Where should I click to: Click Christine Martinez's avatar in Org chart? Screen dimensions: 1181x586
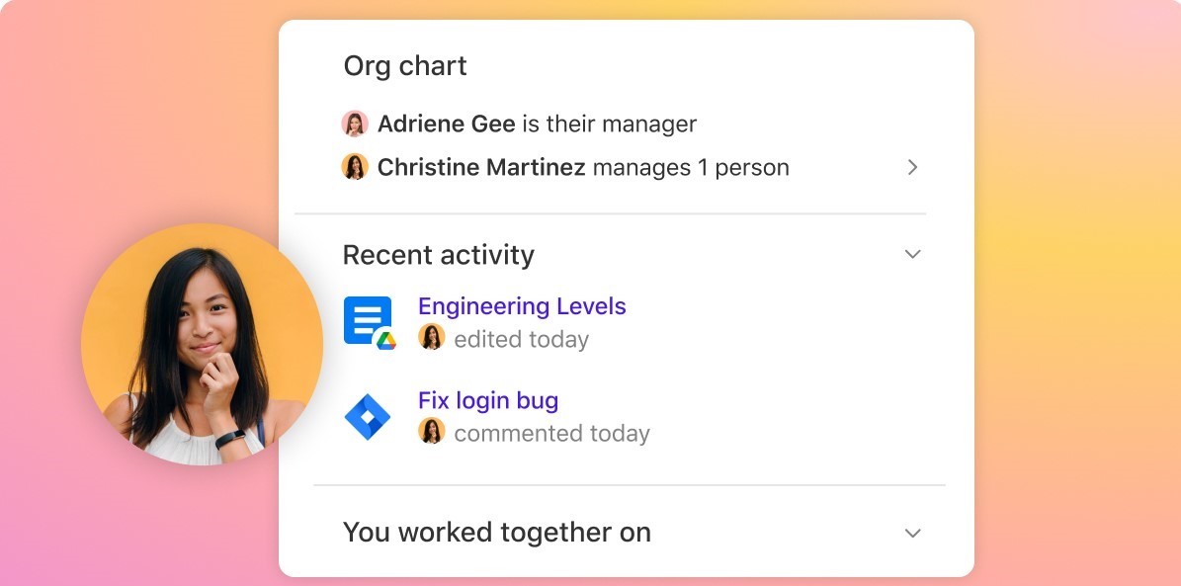(355, 167)
